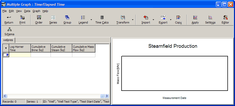The image size is (235, 106).
Task: Click the ID status bar text
Action: pos(76,102)
